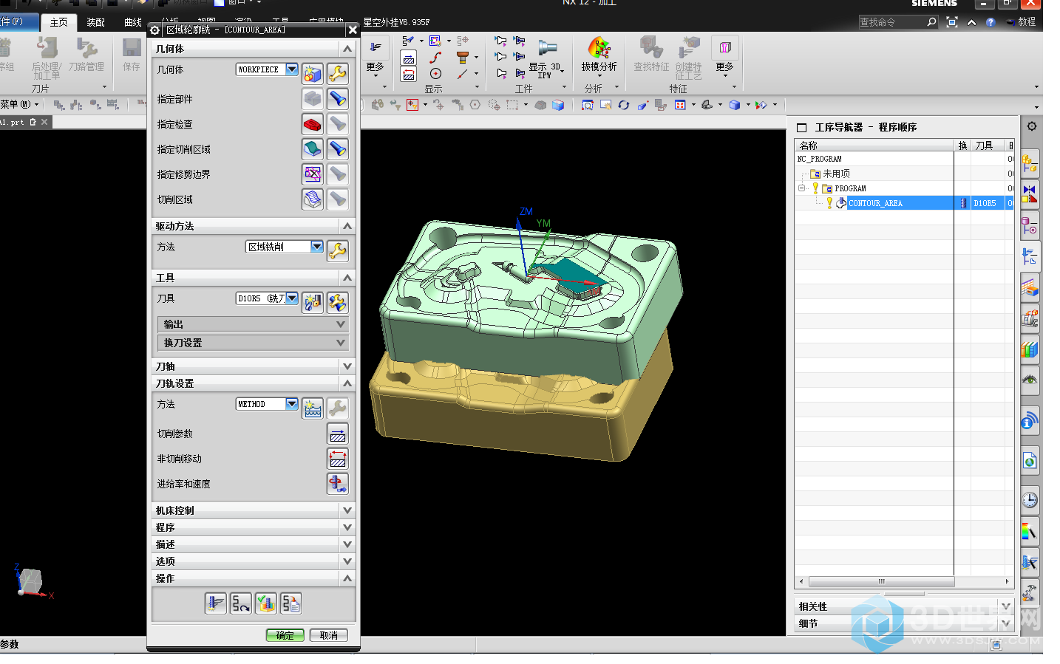Select the CONTOUR_AREA operation in the navigator

pyautogui.click(x=875, y=203)
